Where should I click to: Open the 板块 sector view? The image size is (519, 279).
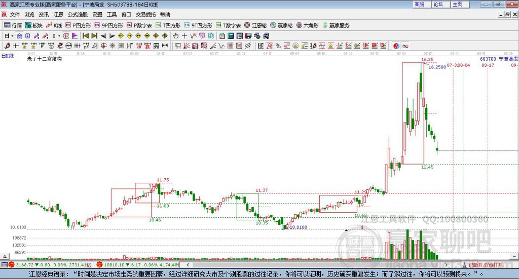[x=34, y=25]
